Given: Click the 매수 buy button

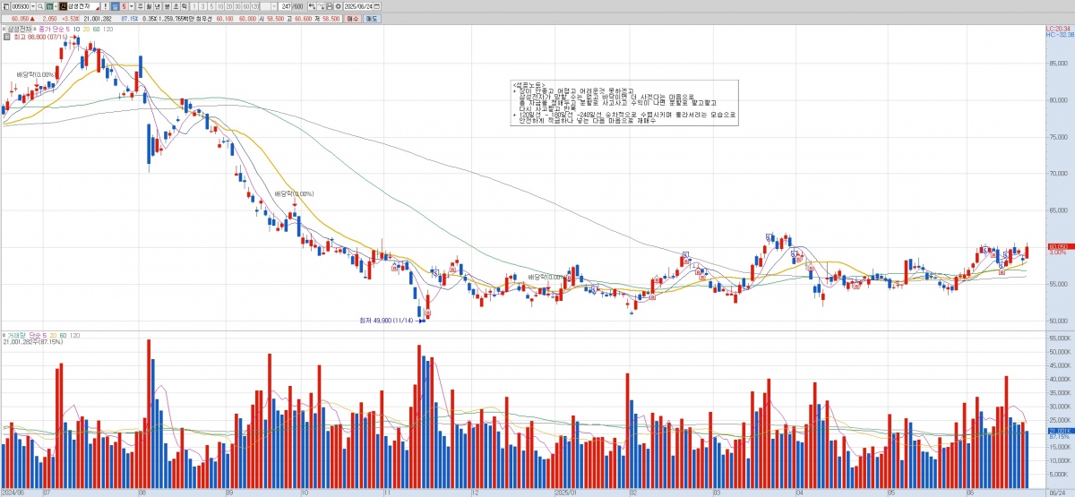Looking at the screenshot, I should pyautogui.click(x=352, y=17).
